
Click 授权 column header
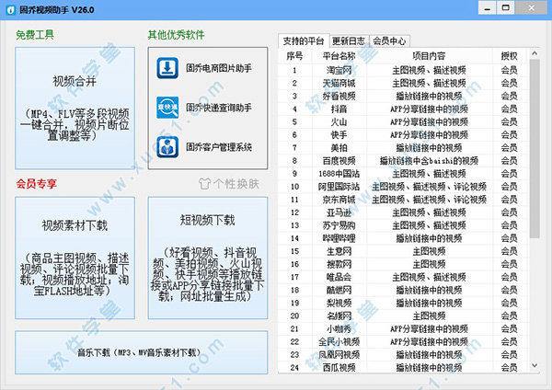(x=510, y=56)
